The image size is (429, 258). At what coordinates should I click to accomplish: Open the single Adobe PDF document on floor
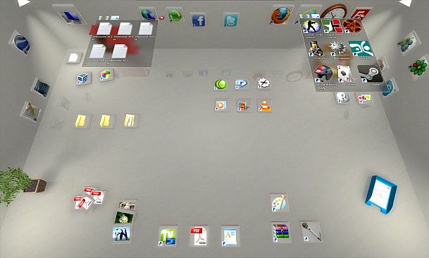199,236
